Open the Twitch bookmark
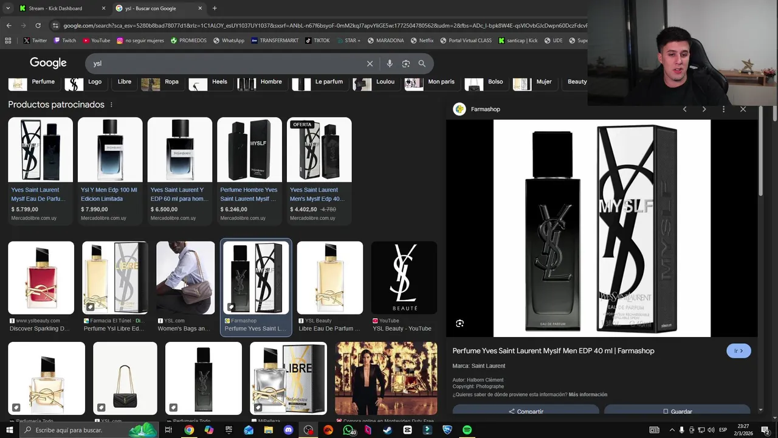Image resolution: width=778 pixels, height=438 pixels. [x=65, y=41]
